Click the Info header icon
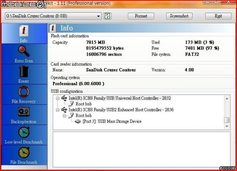The image size is (237, 171). [x=53, y=28]
